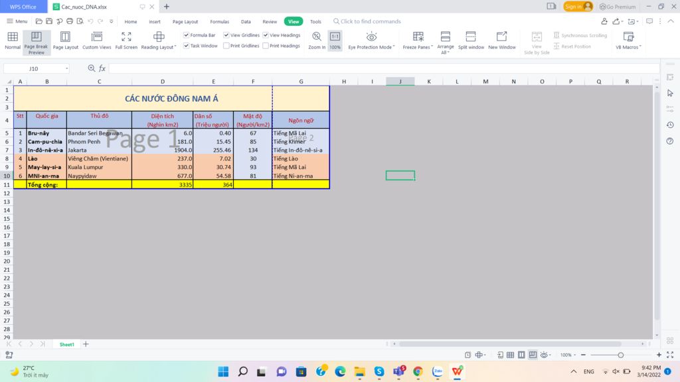Expand the Name Box dropdown
Viewport: 680px width, 382px height.
tap(66, 68)
